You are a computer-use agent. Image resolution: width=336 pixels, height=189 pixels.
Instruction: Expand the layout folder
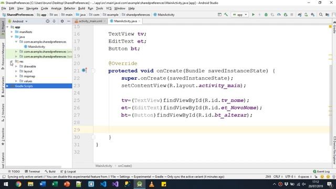(16, 71)
